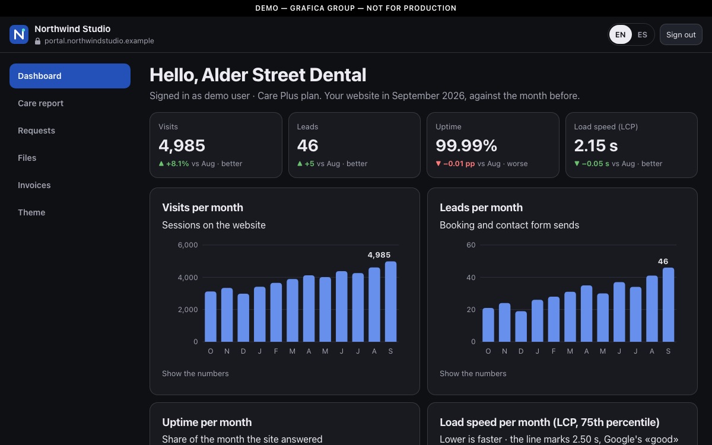Screen dimensions: 712x445
Task: Switch language to EN
Action: click(x=620, y=34)
